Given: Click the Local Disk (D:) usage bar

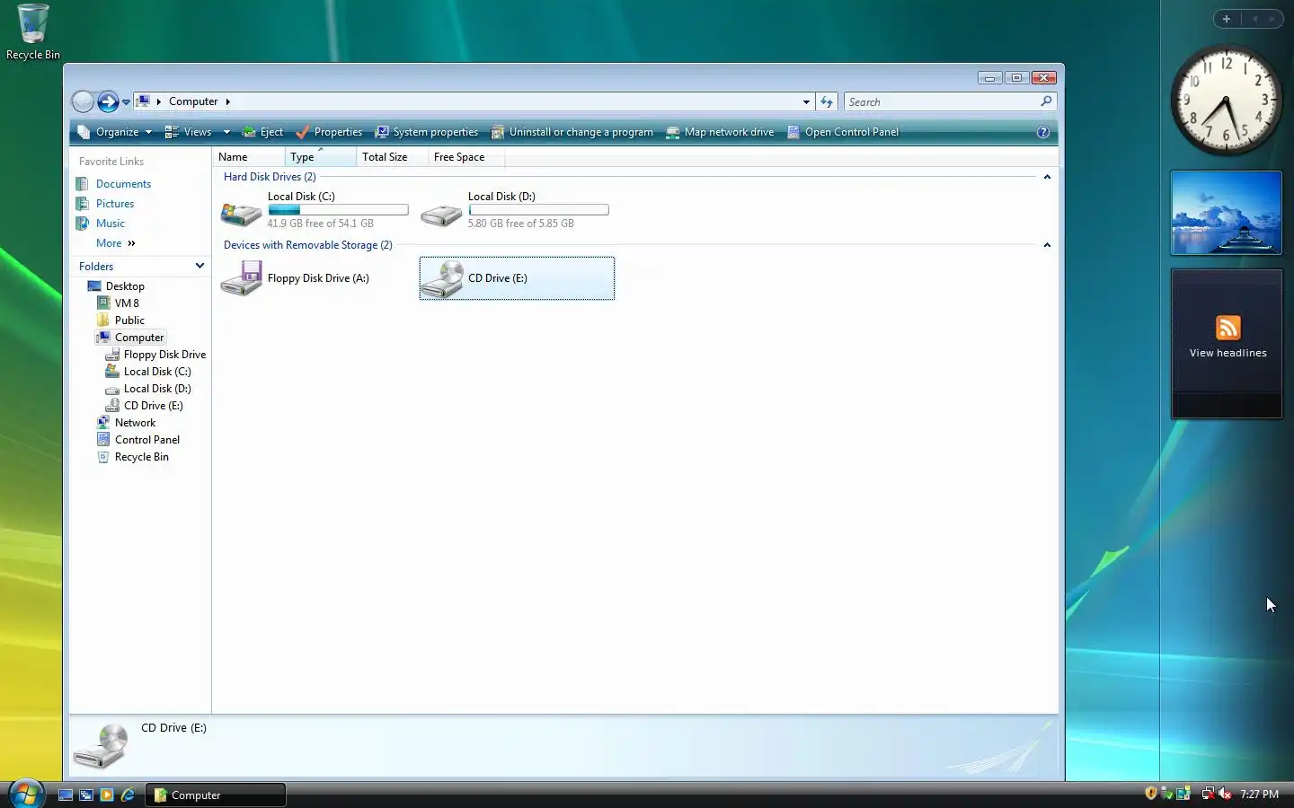Looking at the screenshot, I should click(x=538, y=210).
